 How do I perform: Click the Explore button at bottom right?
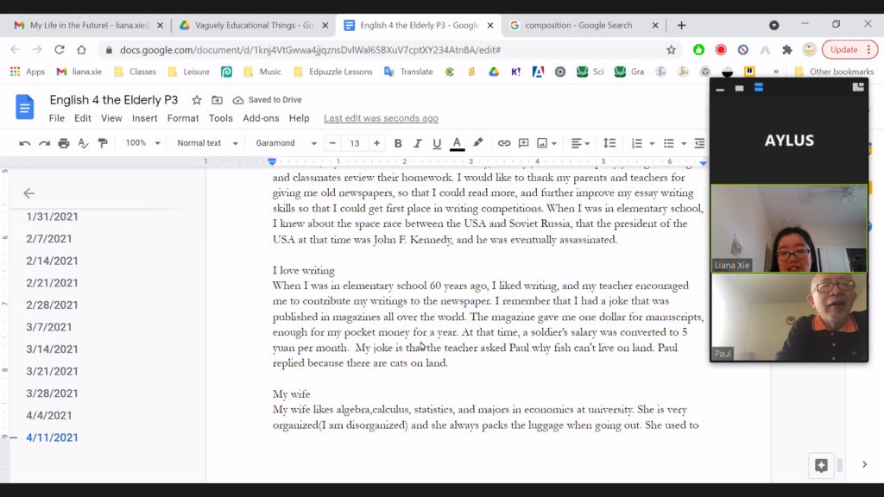click(x=821, y=465)
